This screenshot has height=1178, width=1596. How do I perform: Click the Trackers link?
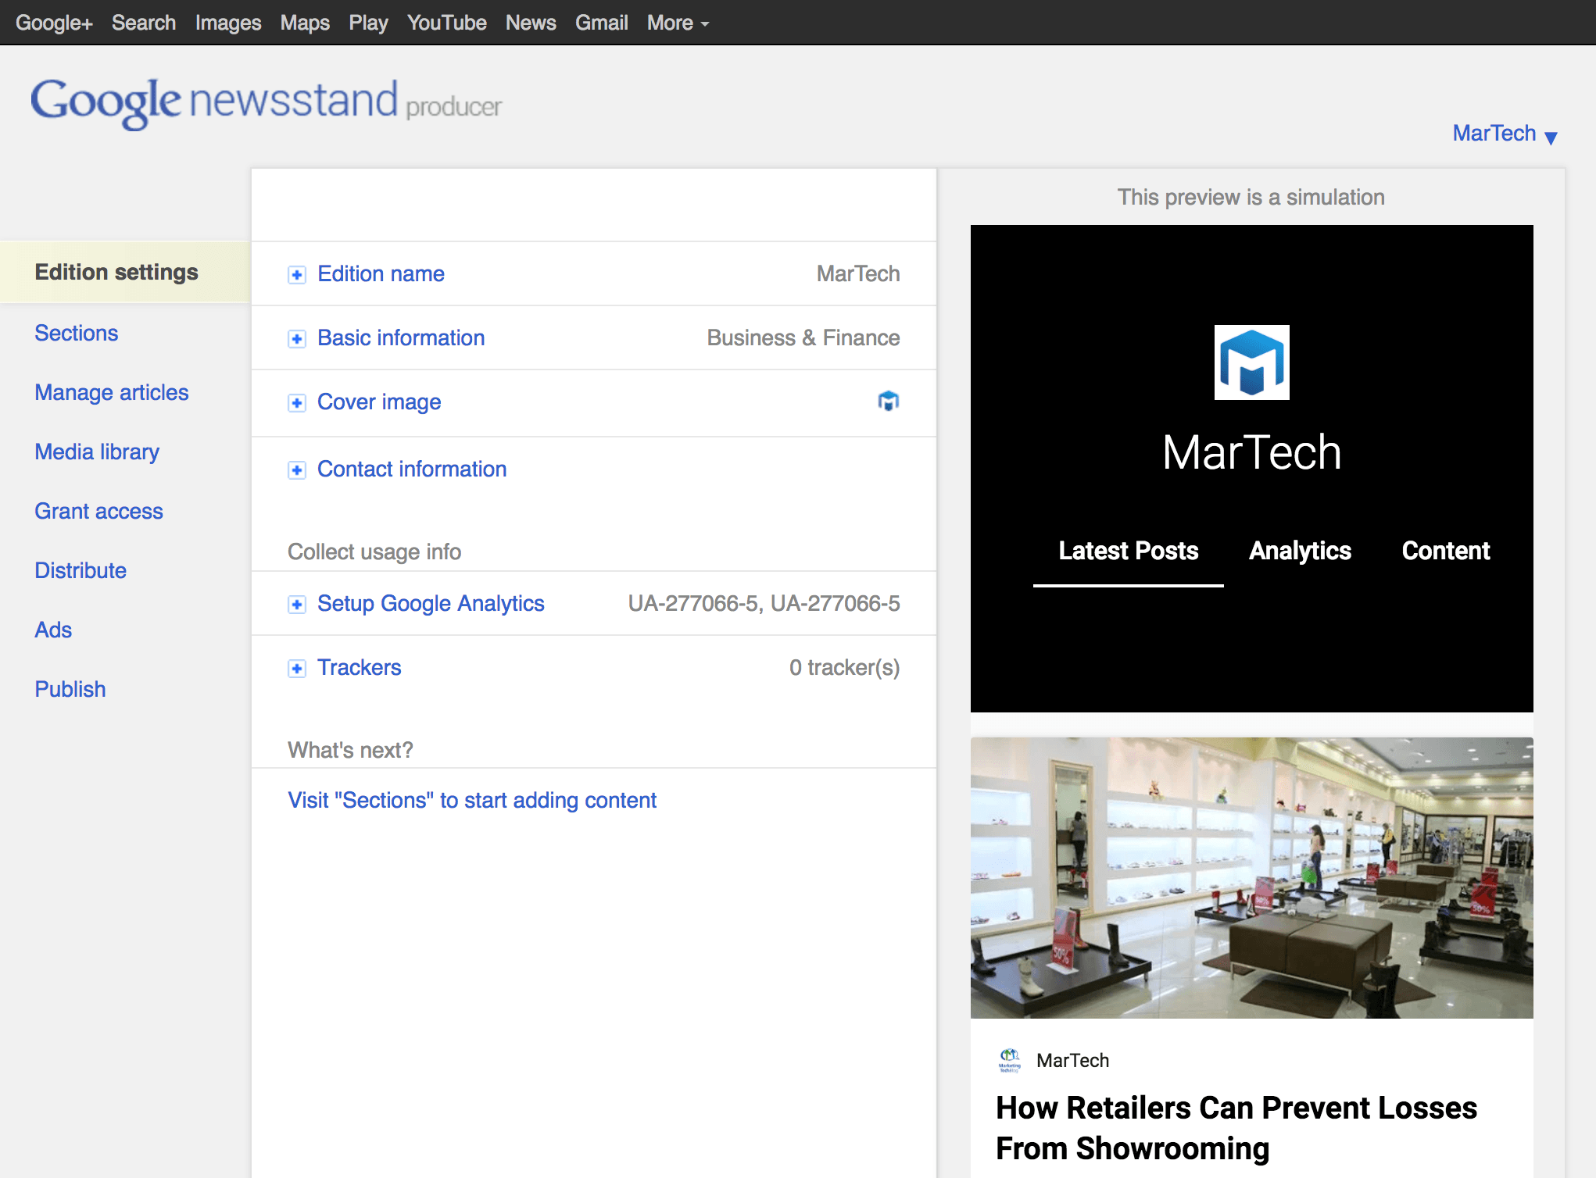[x=359, y=667]
